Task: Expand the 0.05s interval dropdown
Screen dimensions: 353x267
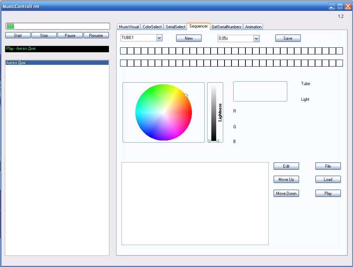Action: click(x=257, y=39)
